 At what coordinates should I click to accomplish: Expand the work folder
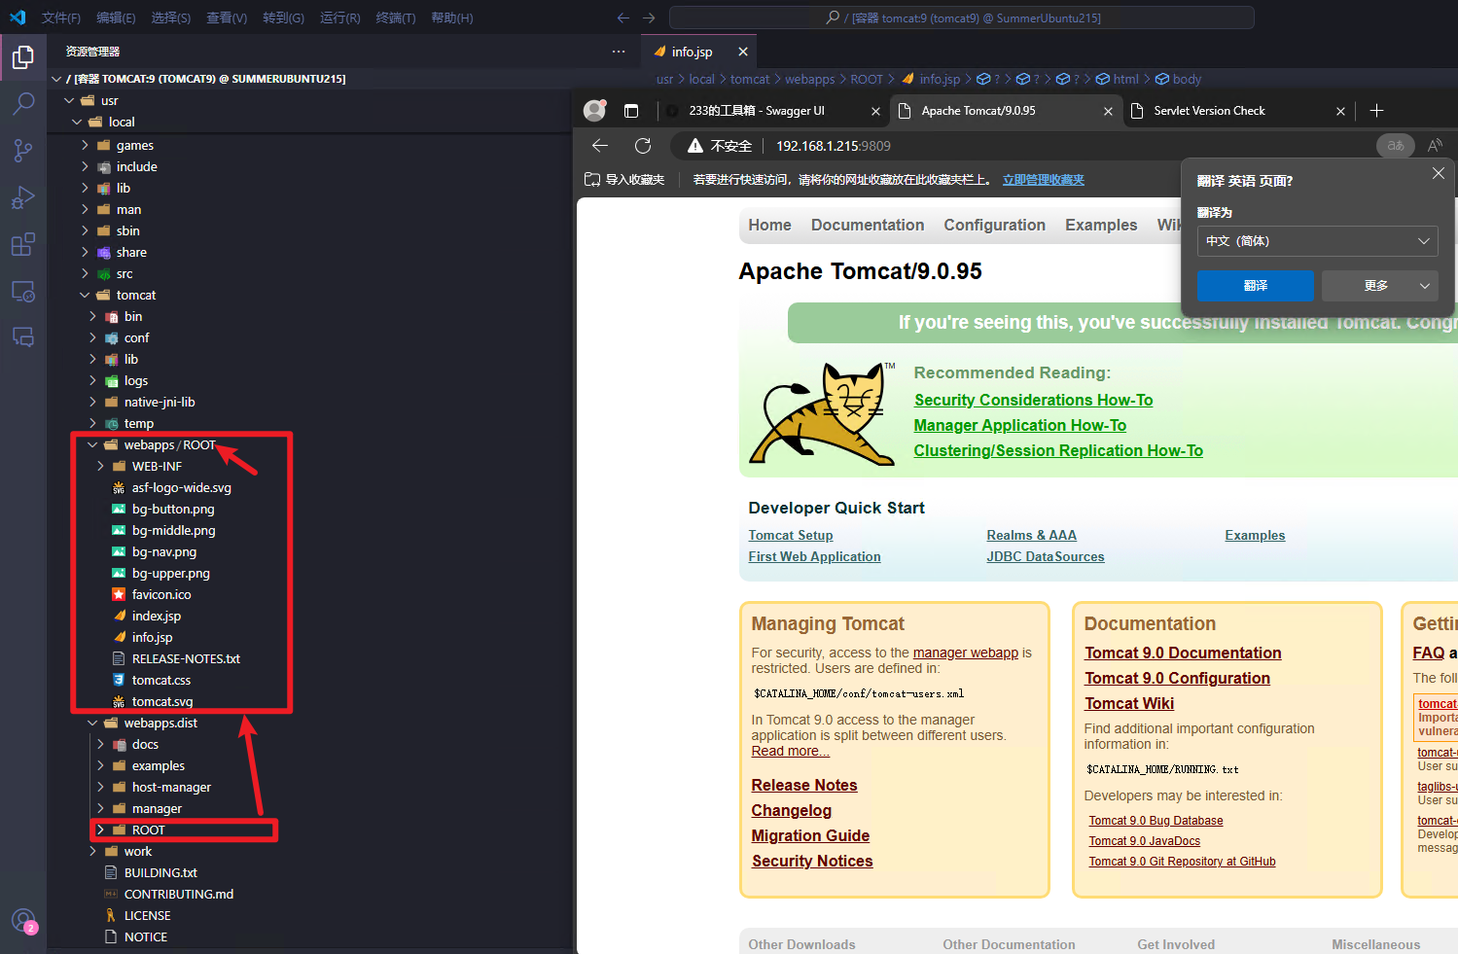click(92, 851)
